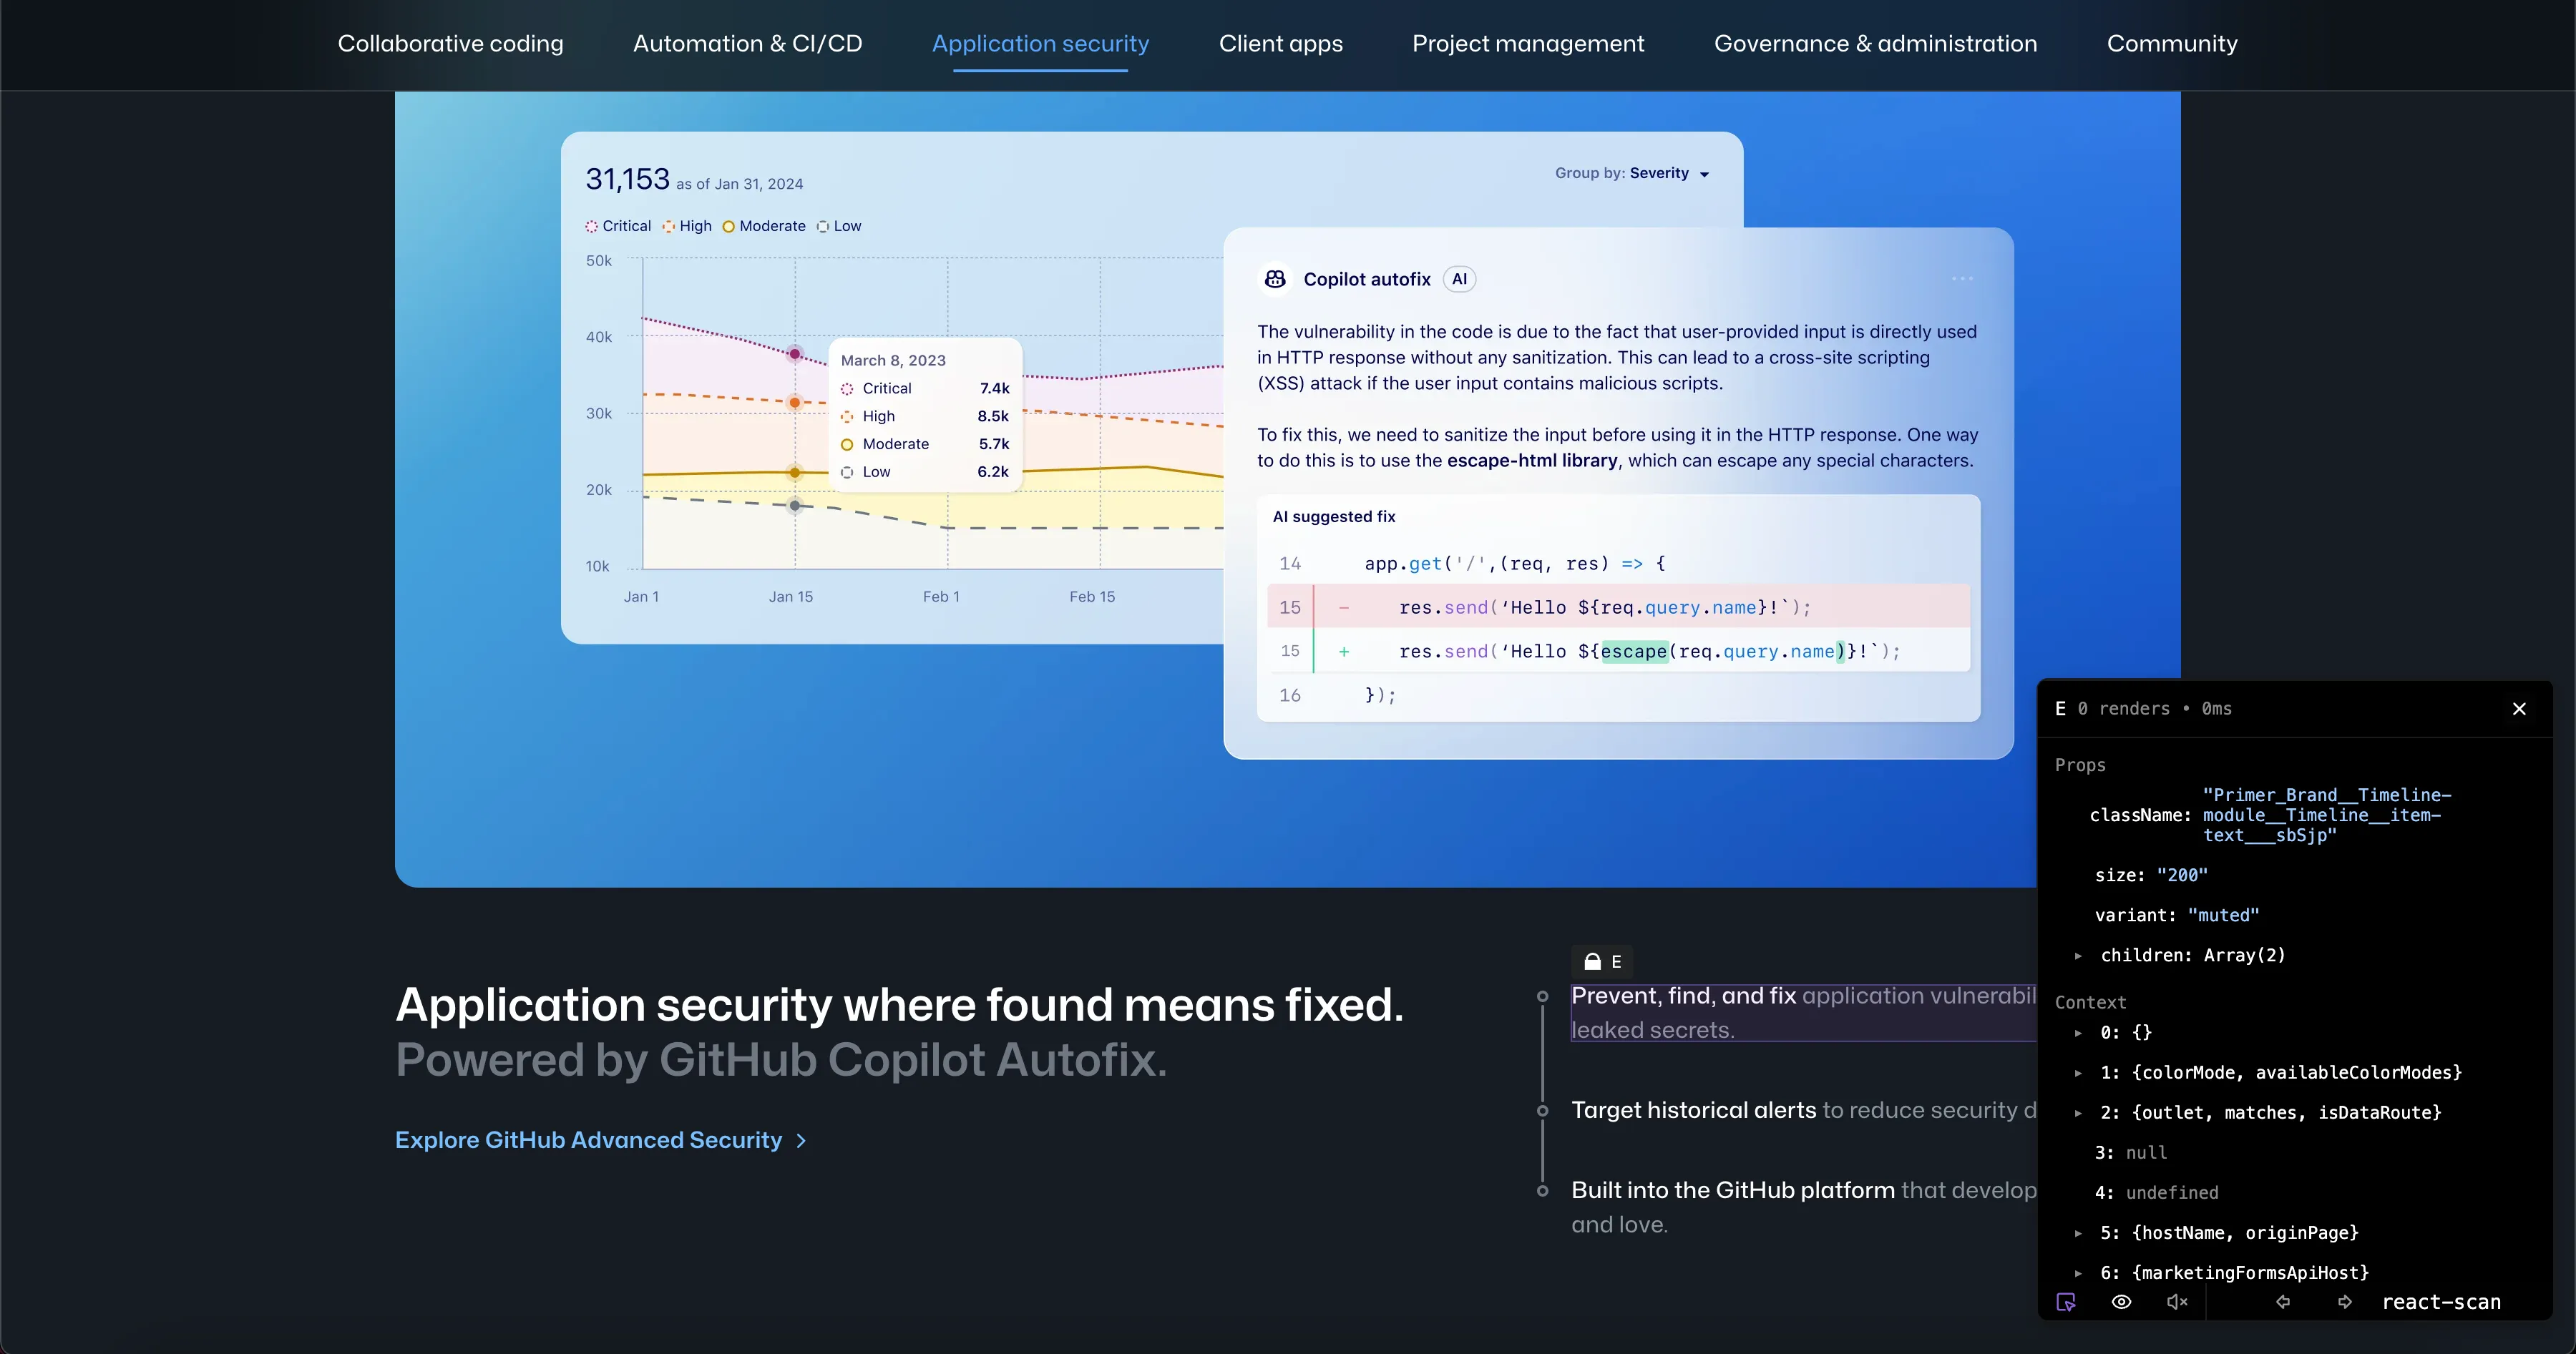Click the Moderate data point on Jan 15

point(795,471)
